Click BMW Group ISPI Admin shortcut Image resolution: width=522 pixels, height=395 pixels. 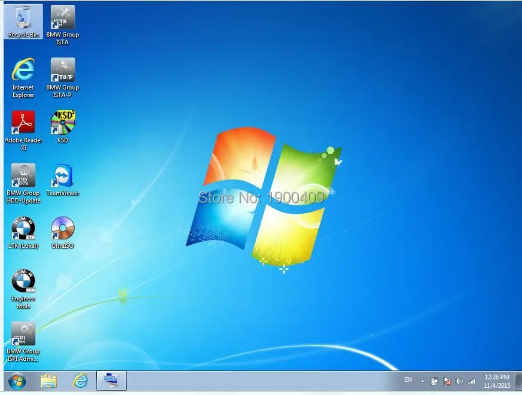[x=23, y=342]
